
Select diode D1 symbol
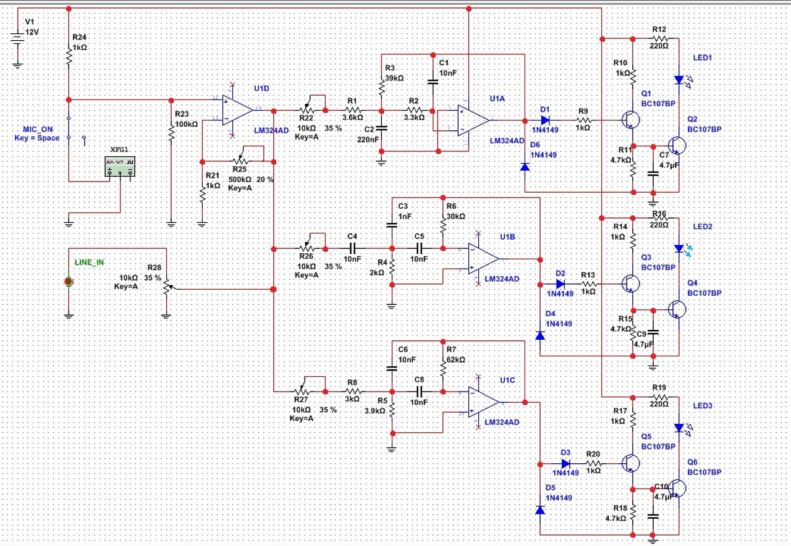545,120
